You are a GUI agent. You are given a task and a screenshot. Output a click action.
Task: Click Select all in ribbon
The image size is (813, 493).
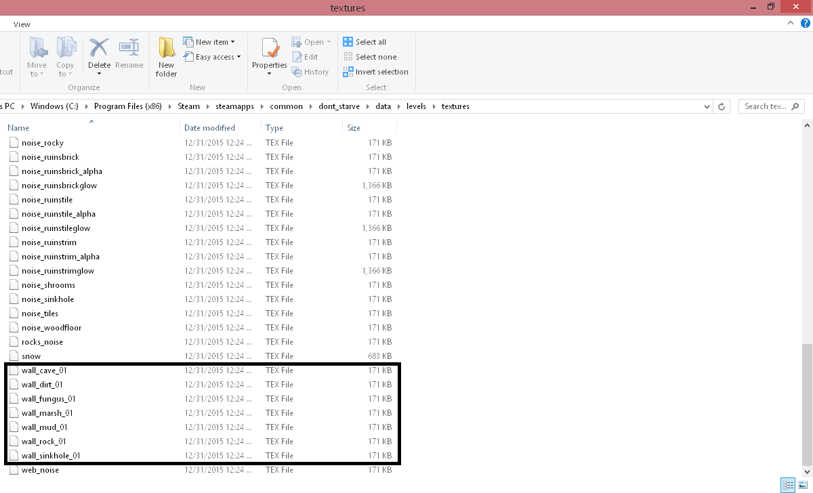[364, 42]
